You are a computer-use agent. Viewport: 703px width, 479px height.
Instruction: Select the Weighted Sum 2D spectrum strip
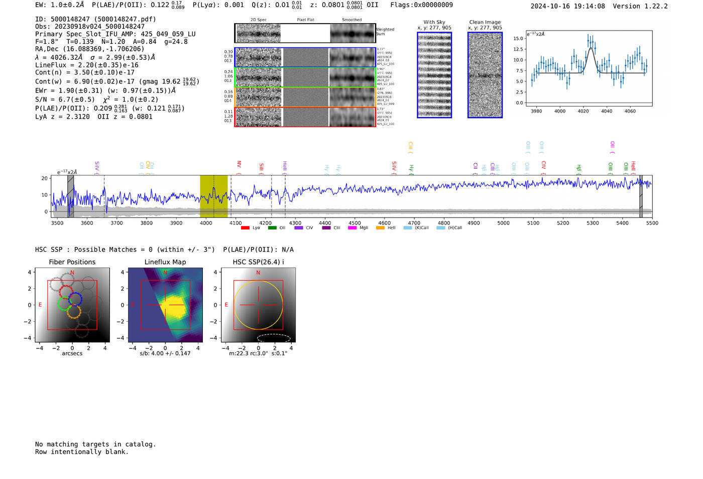[x=305, y=33]
